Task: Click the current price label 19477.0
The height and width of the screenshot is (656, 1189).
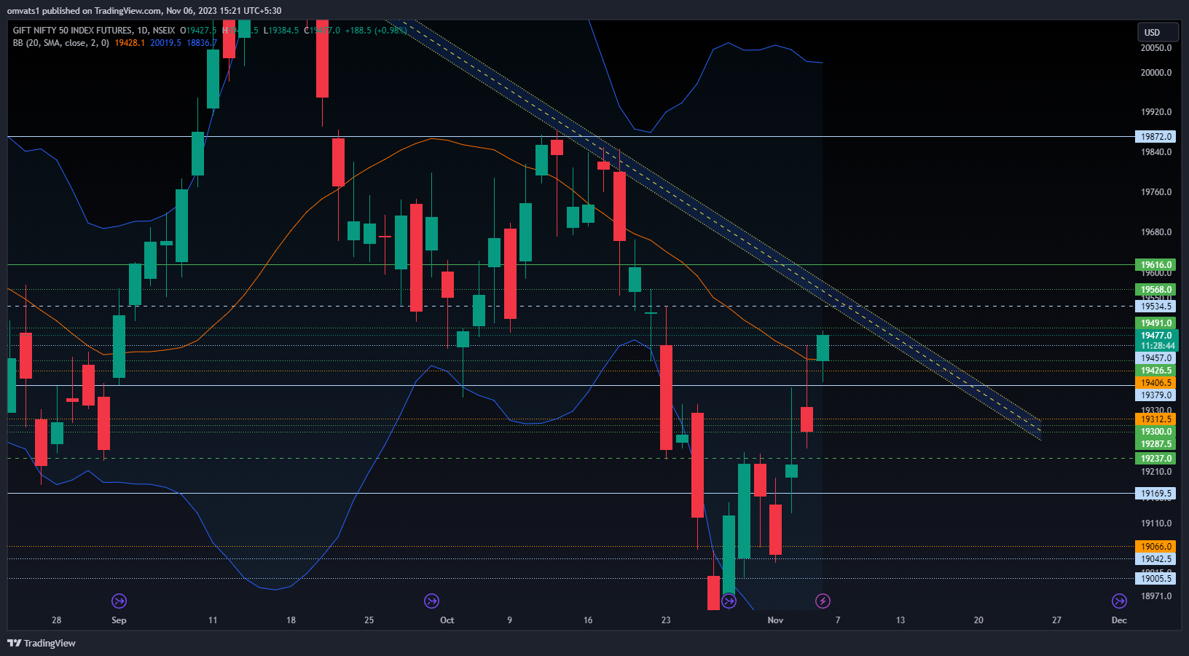Action: coord(1156,336)
